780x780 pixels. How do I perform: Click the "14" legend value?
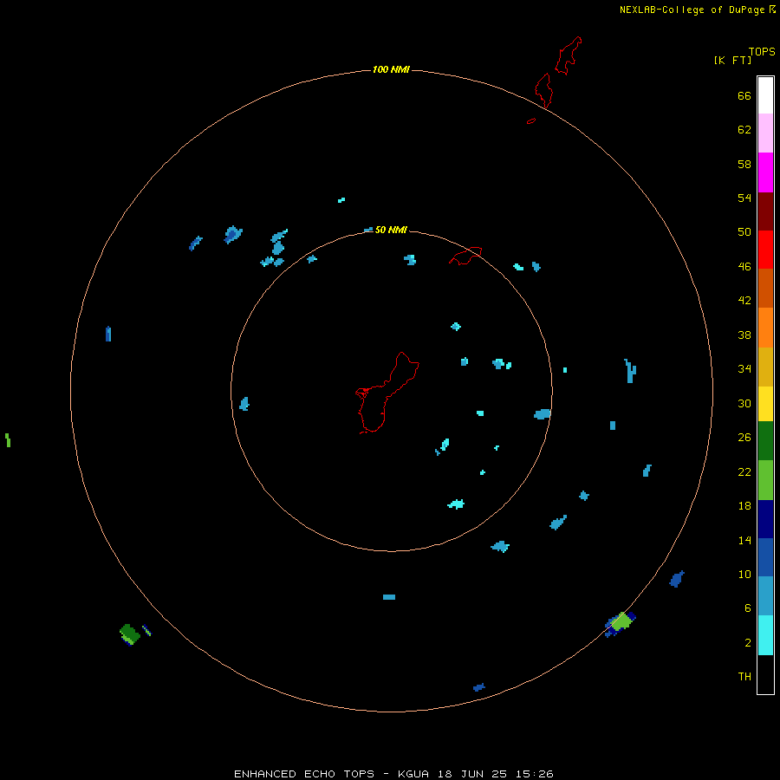[744, 540]
